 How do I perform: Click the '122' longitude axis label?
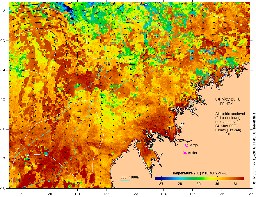(106, 194)
